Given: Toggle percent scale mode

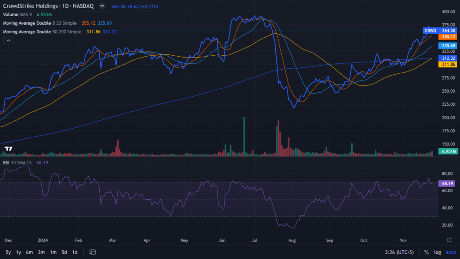Looking at the screenshot, I should point(426,252).
